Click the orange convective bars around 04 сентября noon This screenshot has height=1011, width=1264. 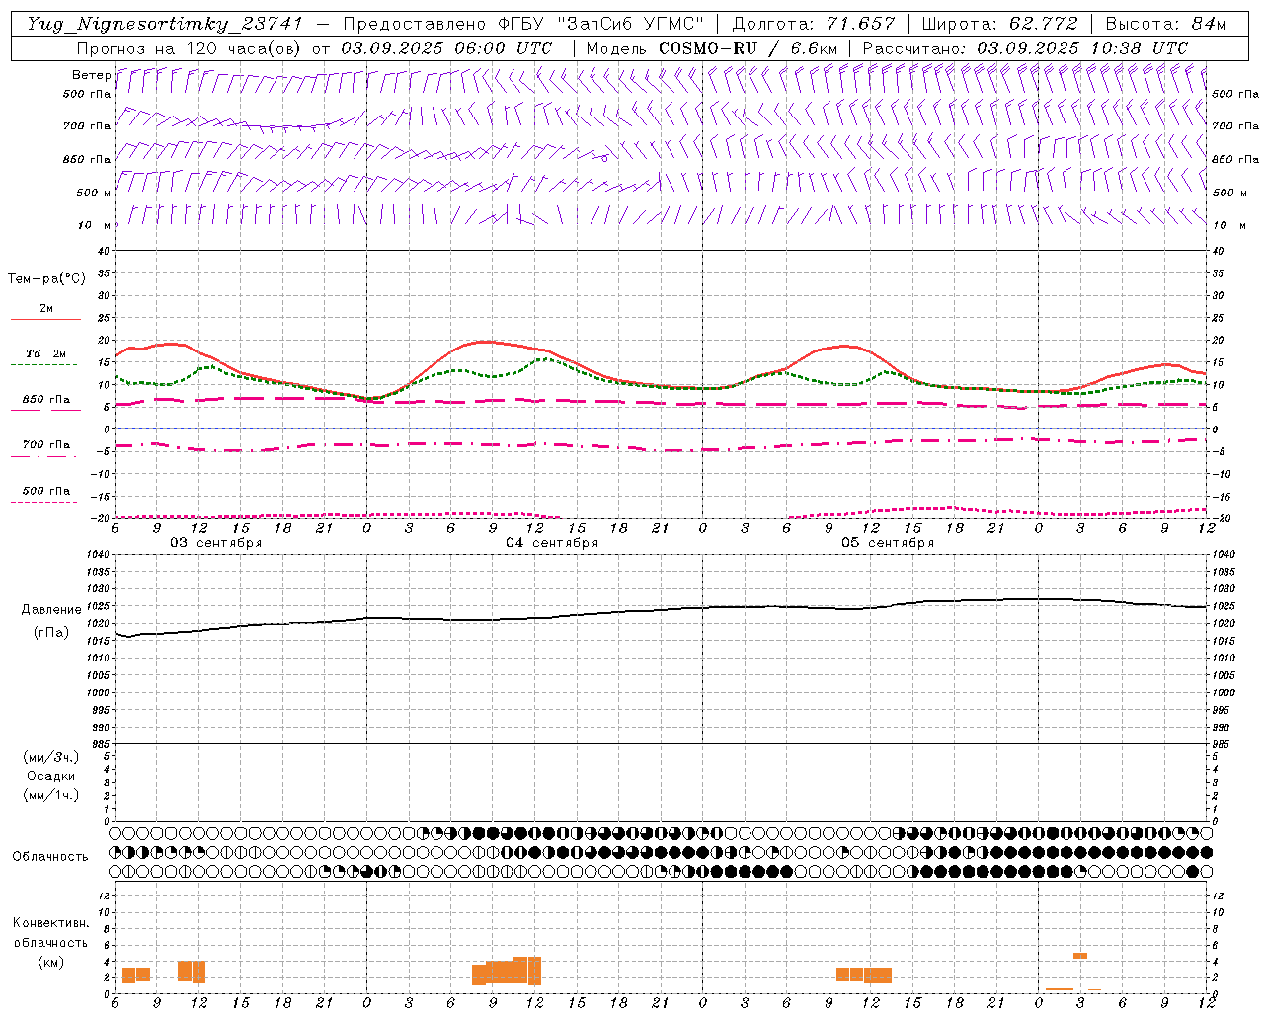point(507,971)
